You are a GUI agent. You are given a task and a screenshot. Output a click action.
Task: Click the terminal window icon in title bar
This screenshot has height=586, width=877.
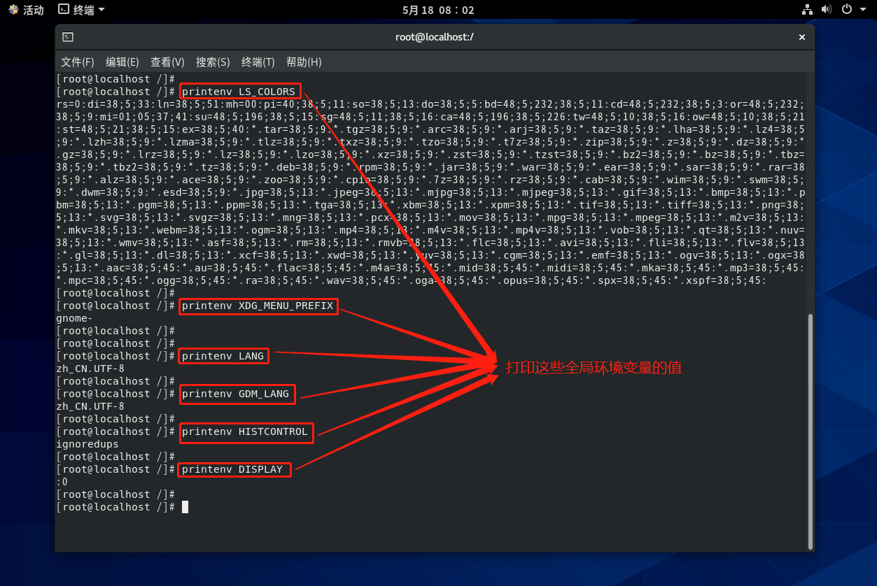coord(68,37)
